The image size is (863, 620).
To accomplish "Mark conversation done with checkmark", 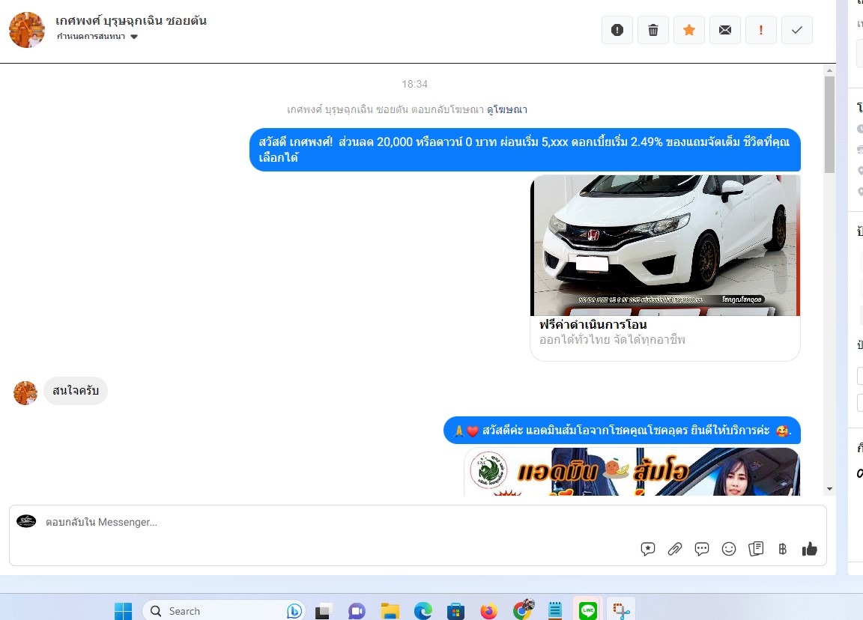I will [797, 30].
